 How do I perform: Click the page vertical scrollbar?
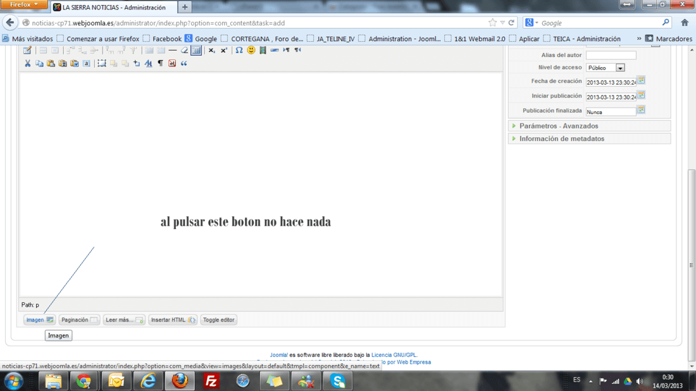coord(692,266)
